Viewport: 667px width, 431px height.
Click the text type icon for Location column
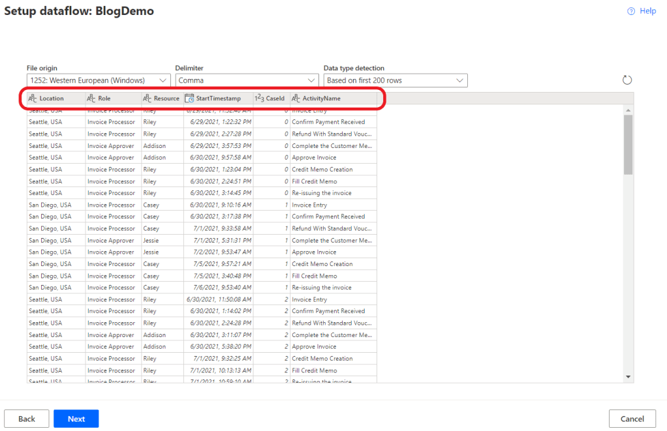click(x=33, y=98)
